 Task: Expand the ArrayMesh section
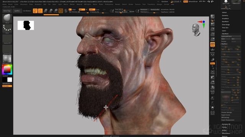tap(225, 19)
